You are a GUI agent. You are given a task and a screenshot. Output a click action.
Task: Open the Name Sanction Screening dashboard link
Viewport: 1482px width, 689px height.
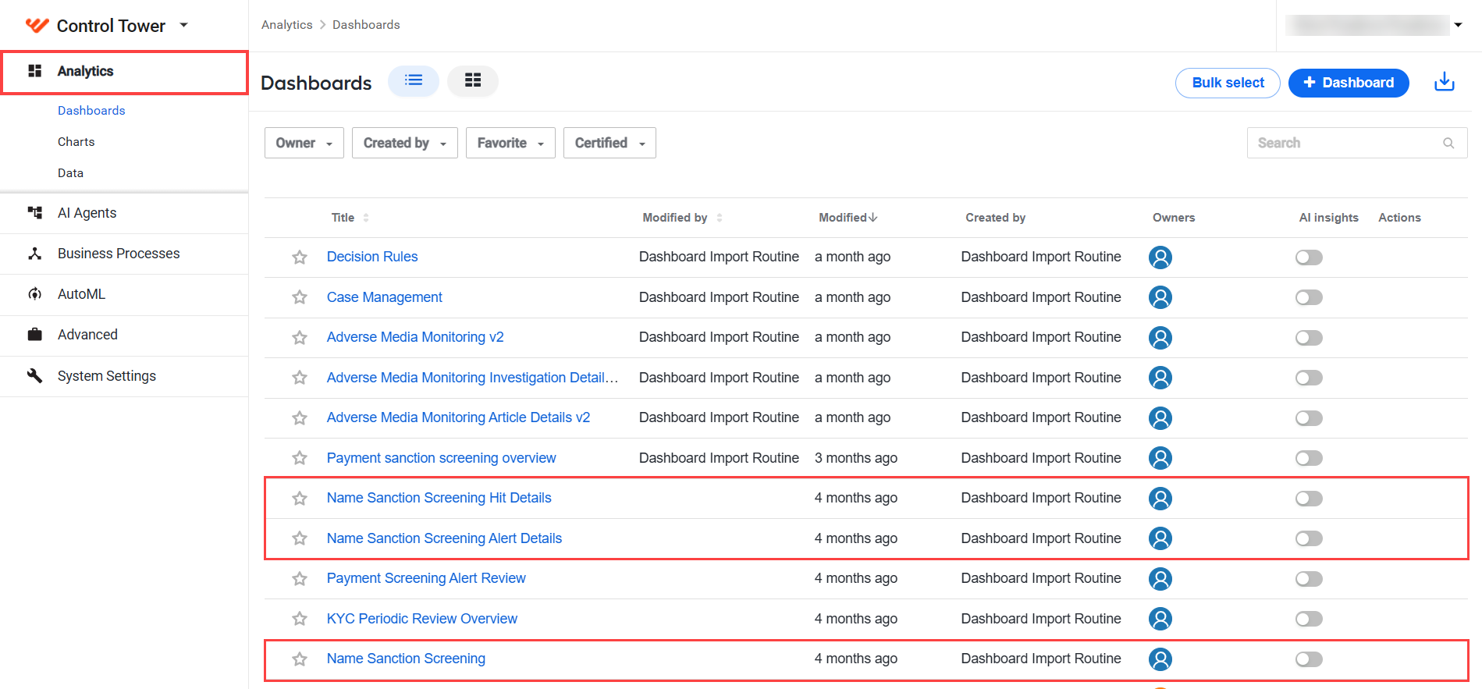(x=406, y=659)
